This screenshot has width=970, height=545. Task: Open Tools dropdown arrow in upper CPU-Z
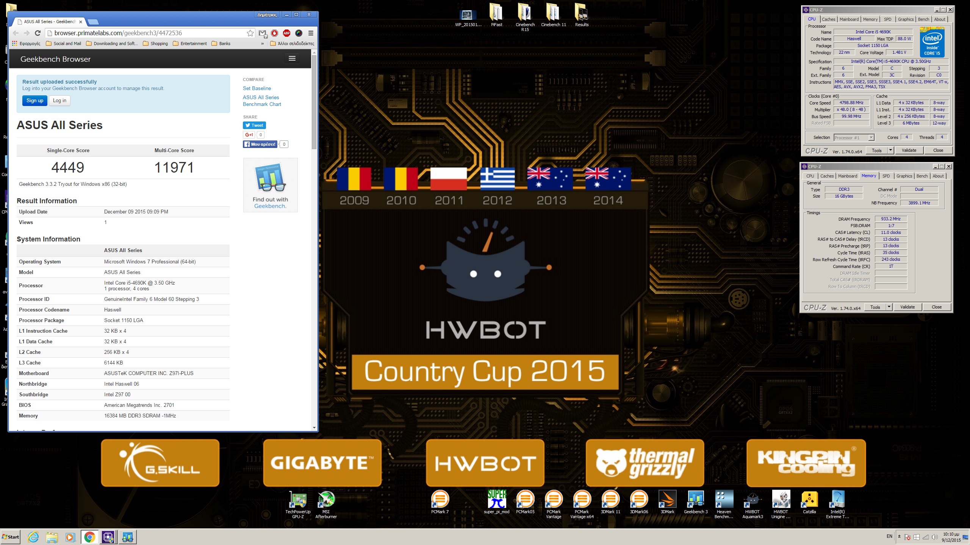tap(890, 150)
